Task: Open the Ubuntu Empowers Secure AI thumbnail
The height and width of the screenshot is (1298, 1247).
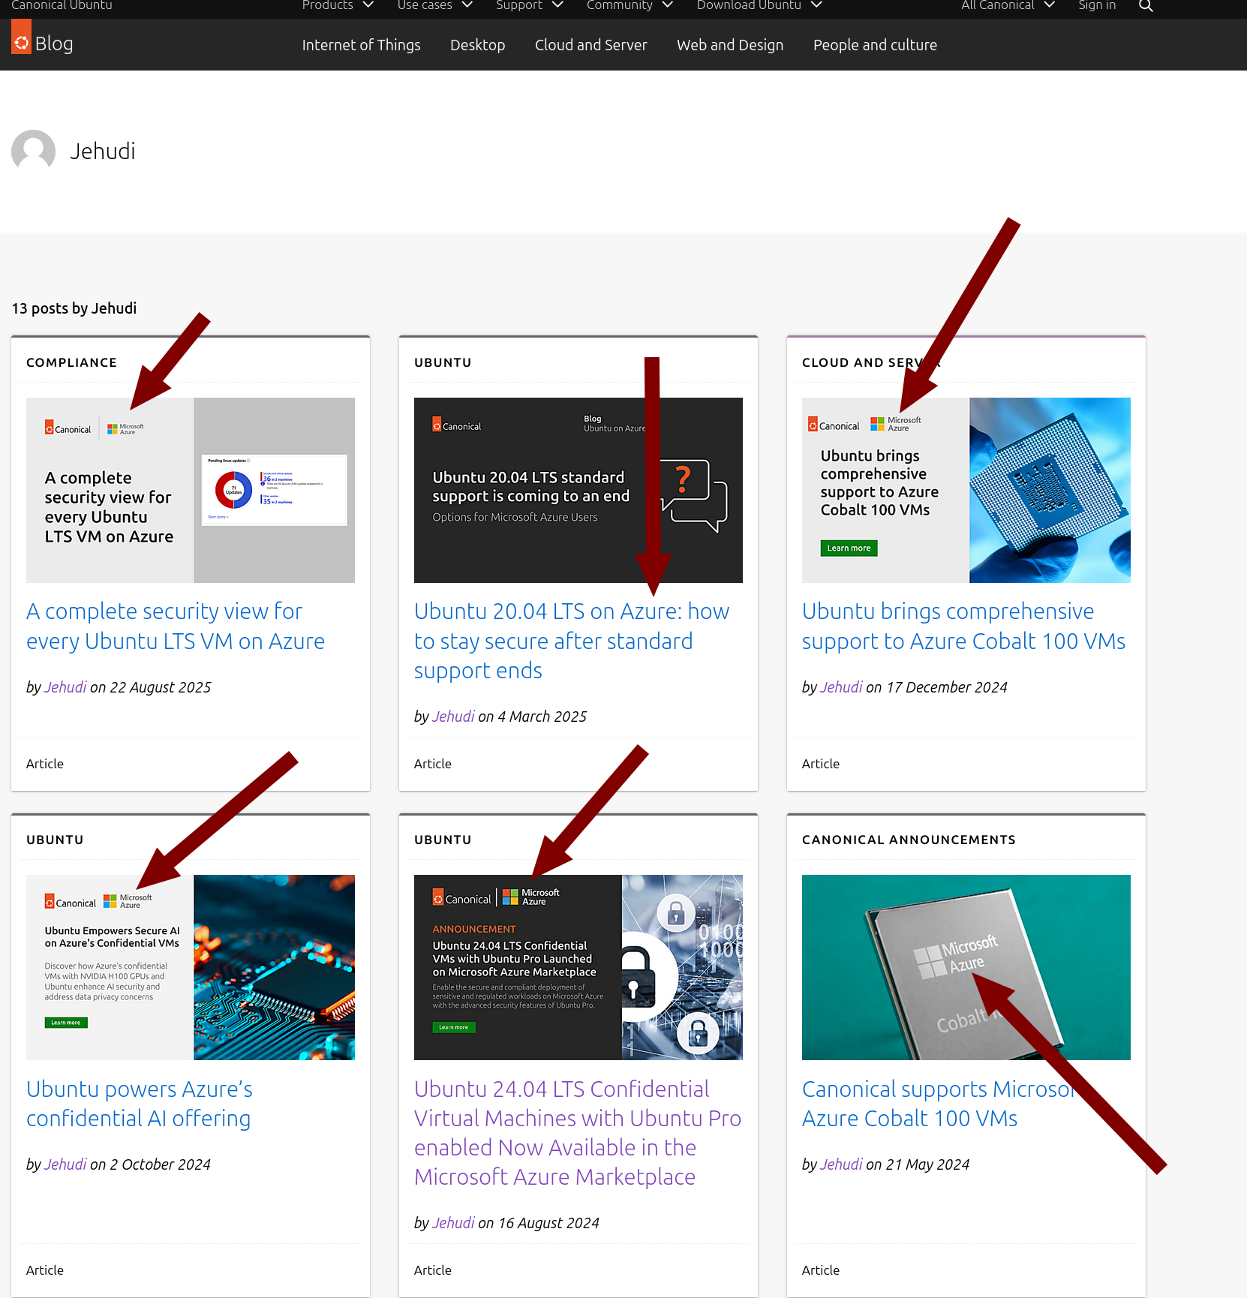Action: click(x=191, y=967)
